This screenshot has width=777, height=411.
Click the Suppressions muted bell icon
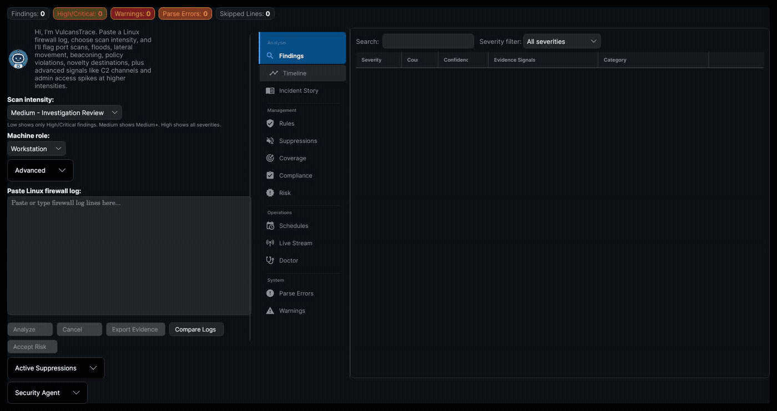pyautogui.click(x=270, y=141)
